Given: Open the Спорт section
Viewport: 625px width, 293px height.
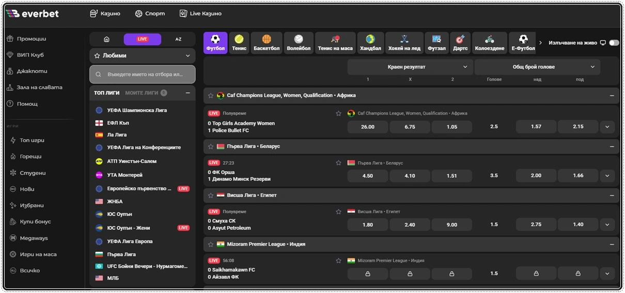Looking at the screenshot, I should coord(150,13).
